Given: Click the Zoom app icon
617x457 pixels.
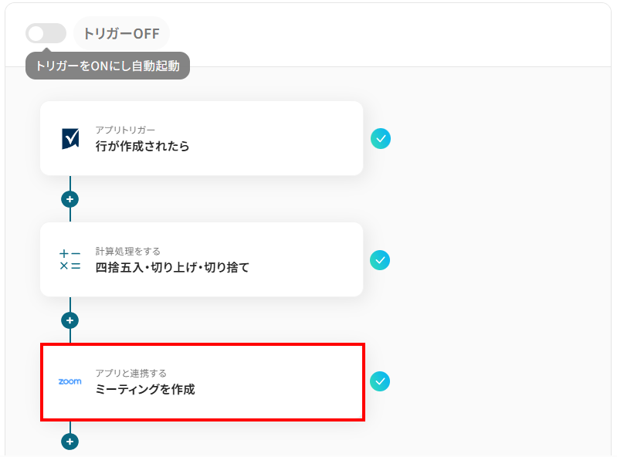Looking at the screenshot, I should (70, 381).
